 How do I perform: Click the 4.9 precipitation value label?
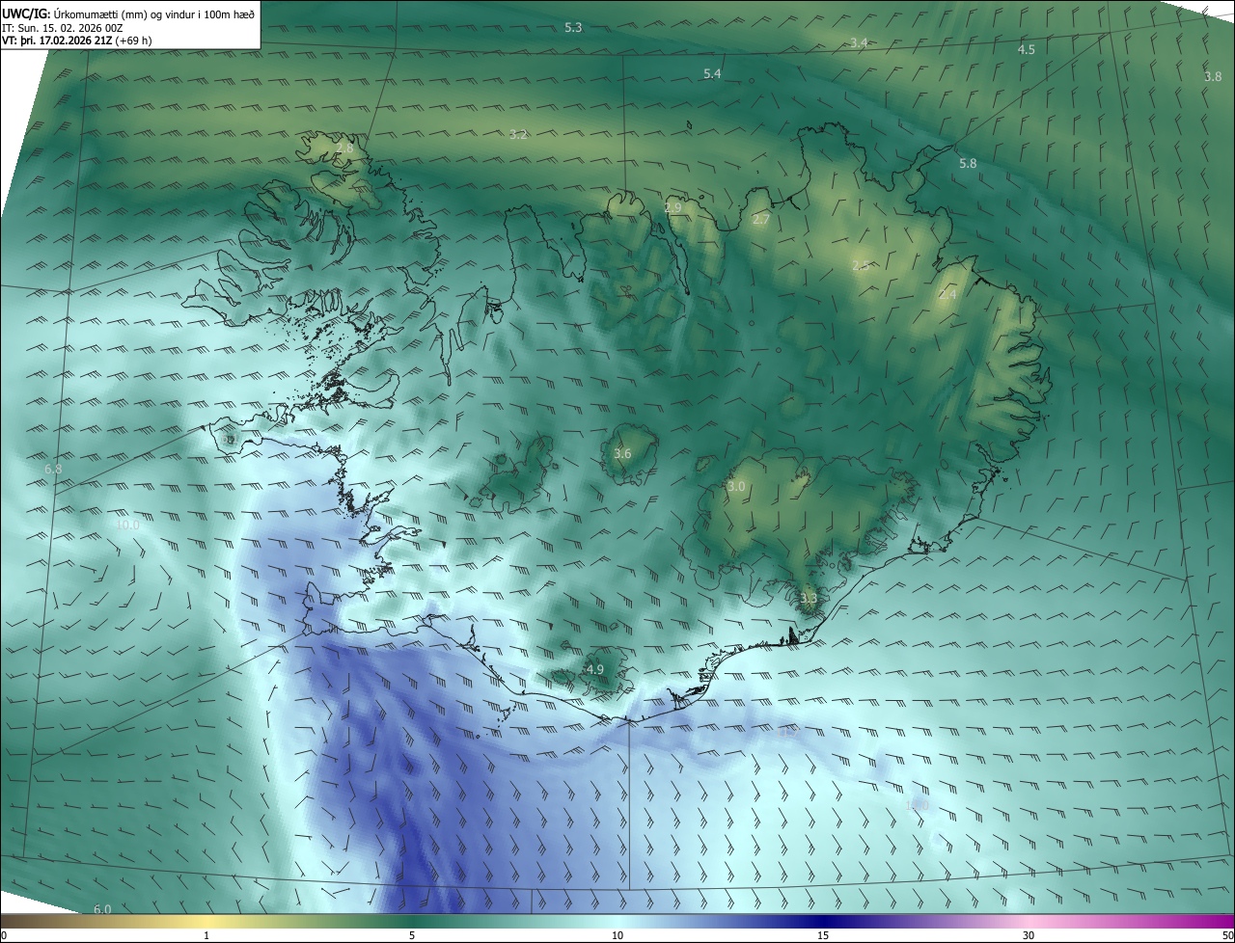tap(594, 669)
